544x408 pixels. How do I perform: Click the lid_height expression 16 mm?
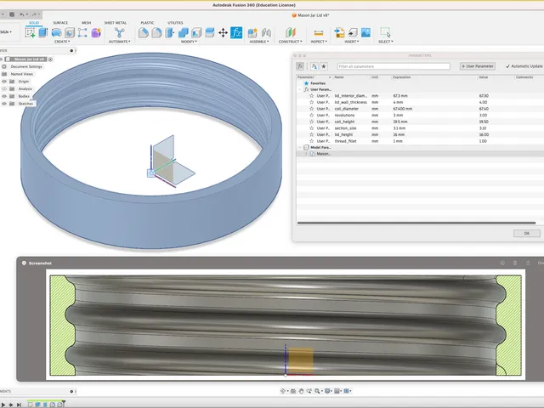point(399,134)
